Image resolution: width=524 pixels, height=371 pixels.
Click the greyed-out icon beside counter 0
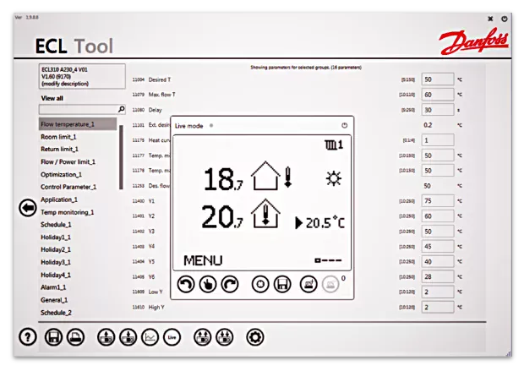pyautogui.click(x=330, y=285)
